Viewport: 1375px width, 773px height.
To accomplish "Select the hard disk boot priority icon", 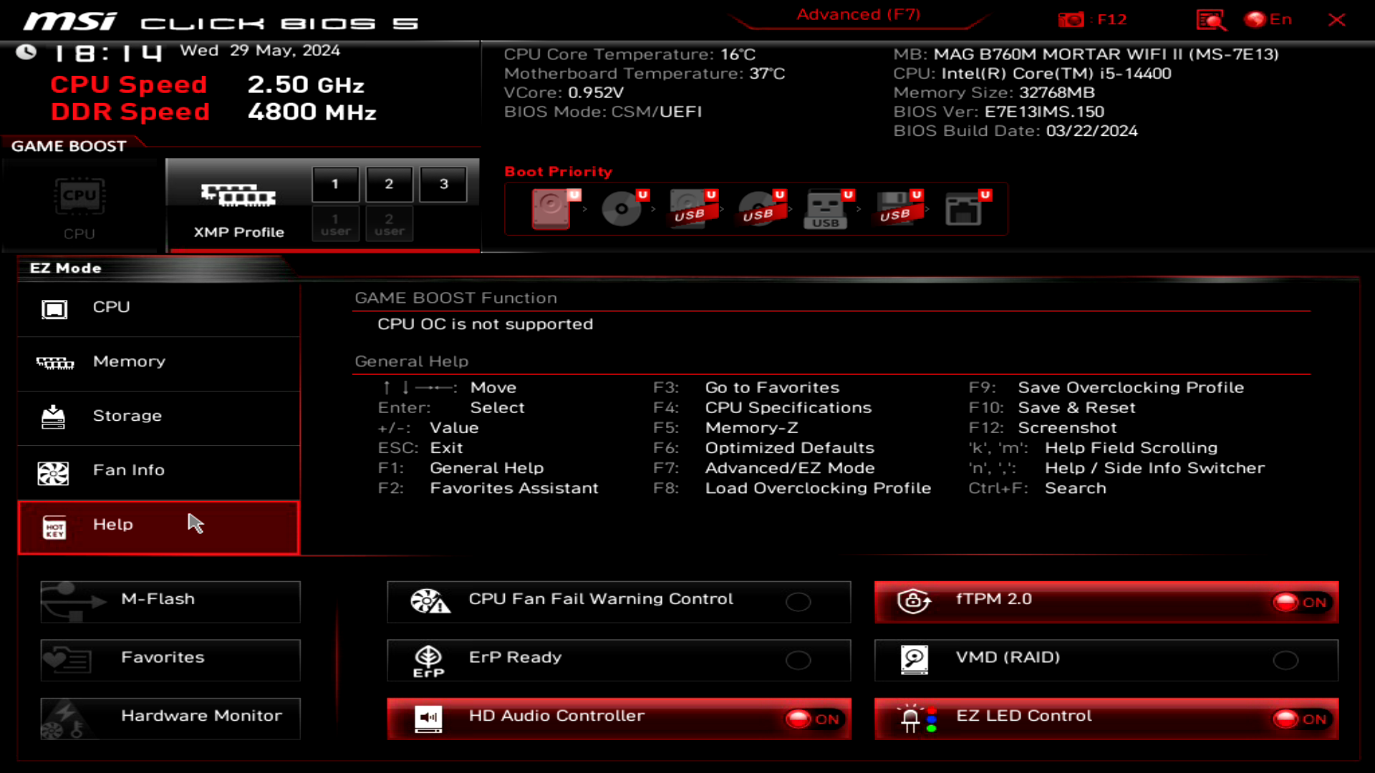I will (551, 208).
